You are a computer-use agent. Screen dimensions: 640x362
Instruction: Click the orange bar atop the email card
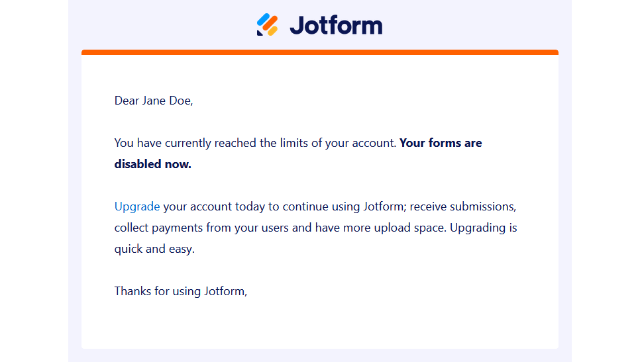(x=319, y=52)
